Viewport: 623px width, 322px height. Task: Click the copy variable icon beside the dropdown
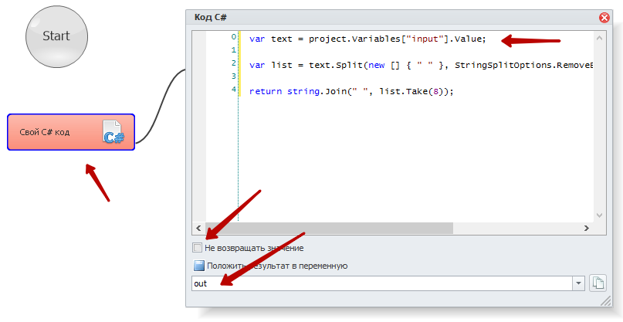tap(598, 283)
